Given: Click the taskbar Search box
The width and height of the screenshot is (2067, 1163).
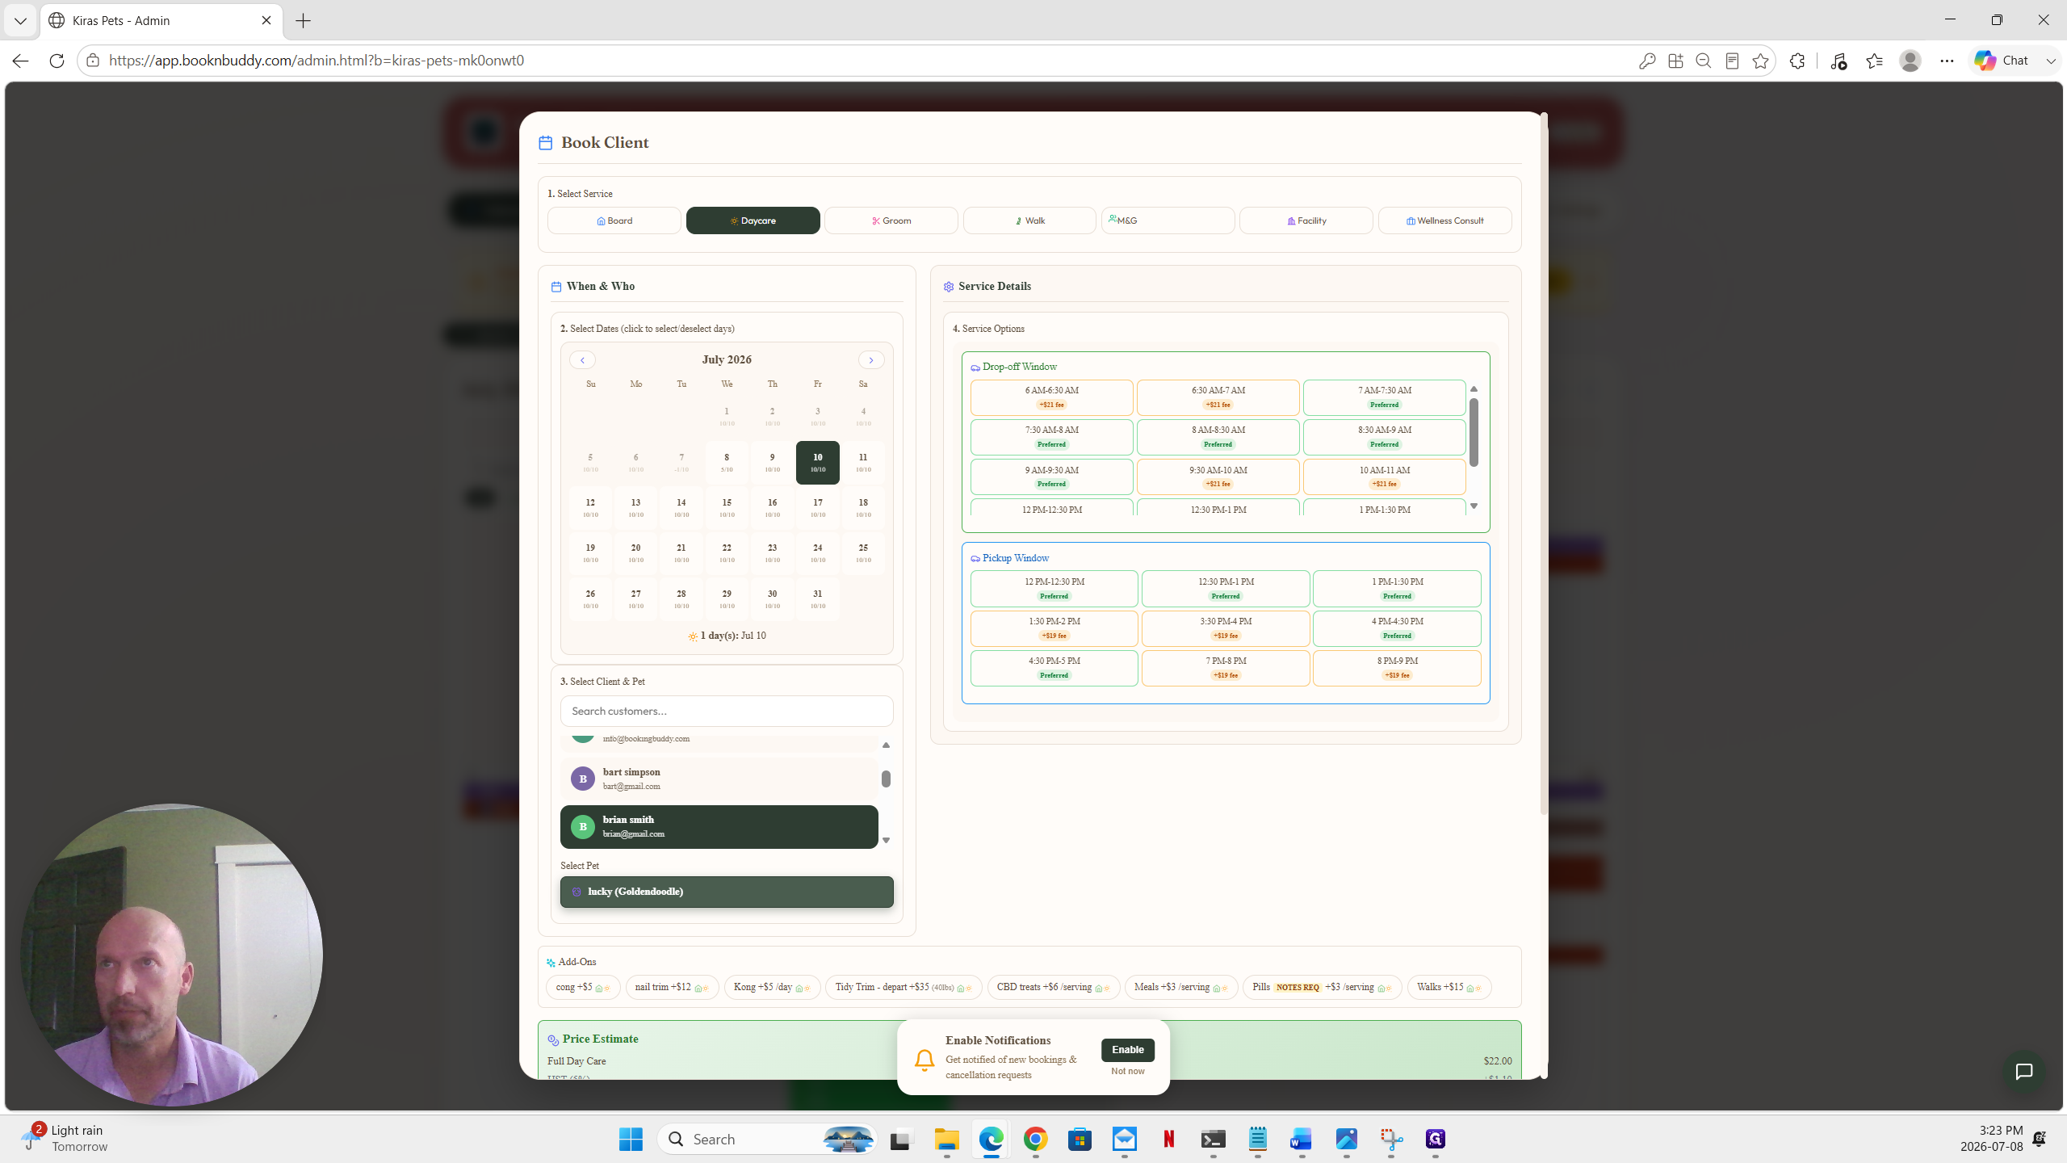Looking at the screenshot, I should point(767,1139).
